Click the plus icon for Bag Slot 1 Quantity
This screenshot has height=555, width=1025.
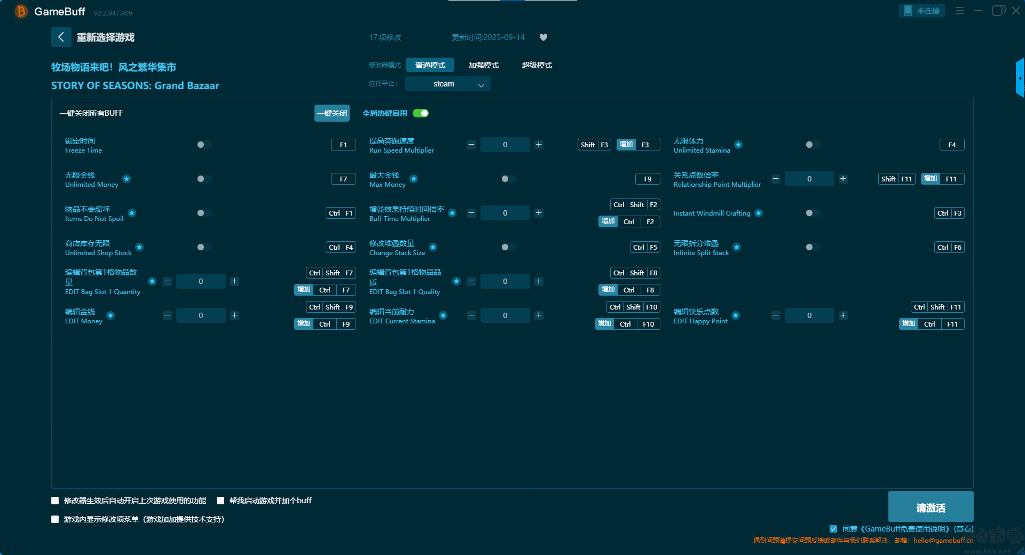point(234,281)
